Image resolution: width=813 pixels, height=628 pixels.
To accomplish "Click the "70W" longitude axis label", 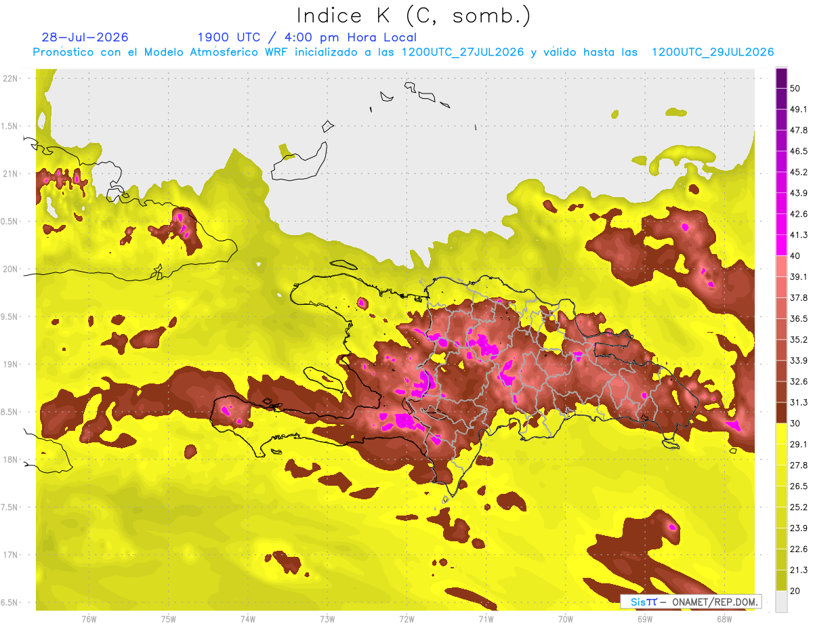I will tap(566, 619).
